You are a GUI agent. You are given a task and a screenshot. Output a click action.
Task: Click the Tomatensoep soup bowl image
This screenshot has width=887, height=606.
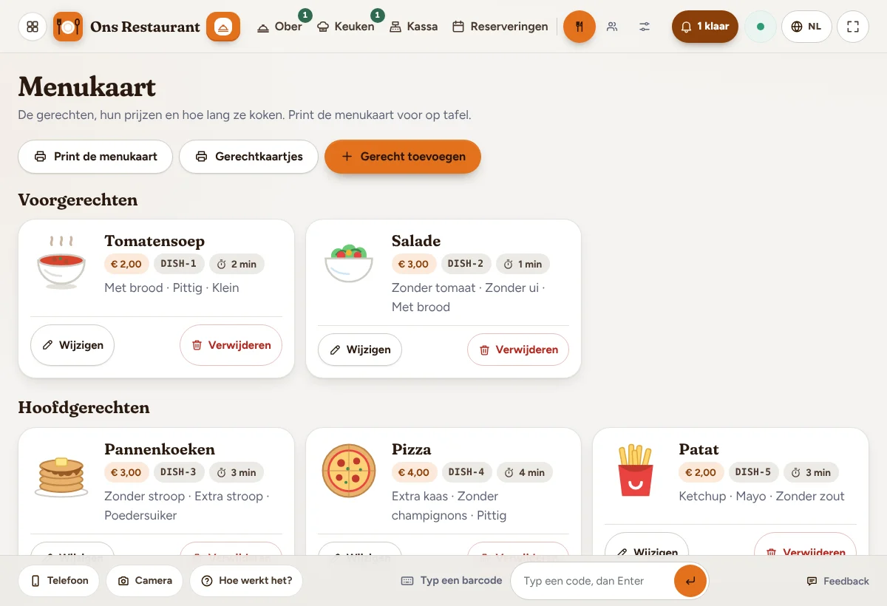point(61,262)
